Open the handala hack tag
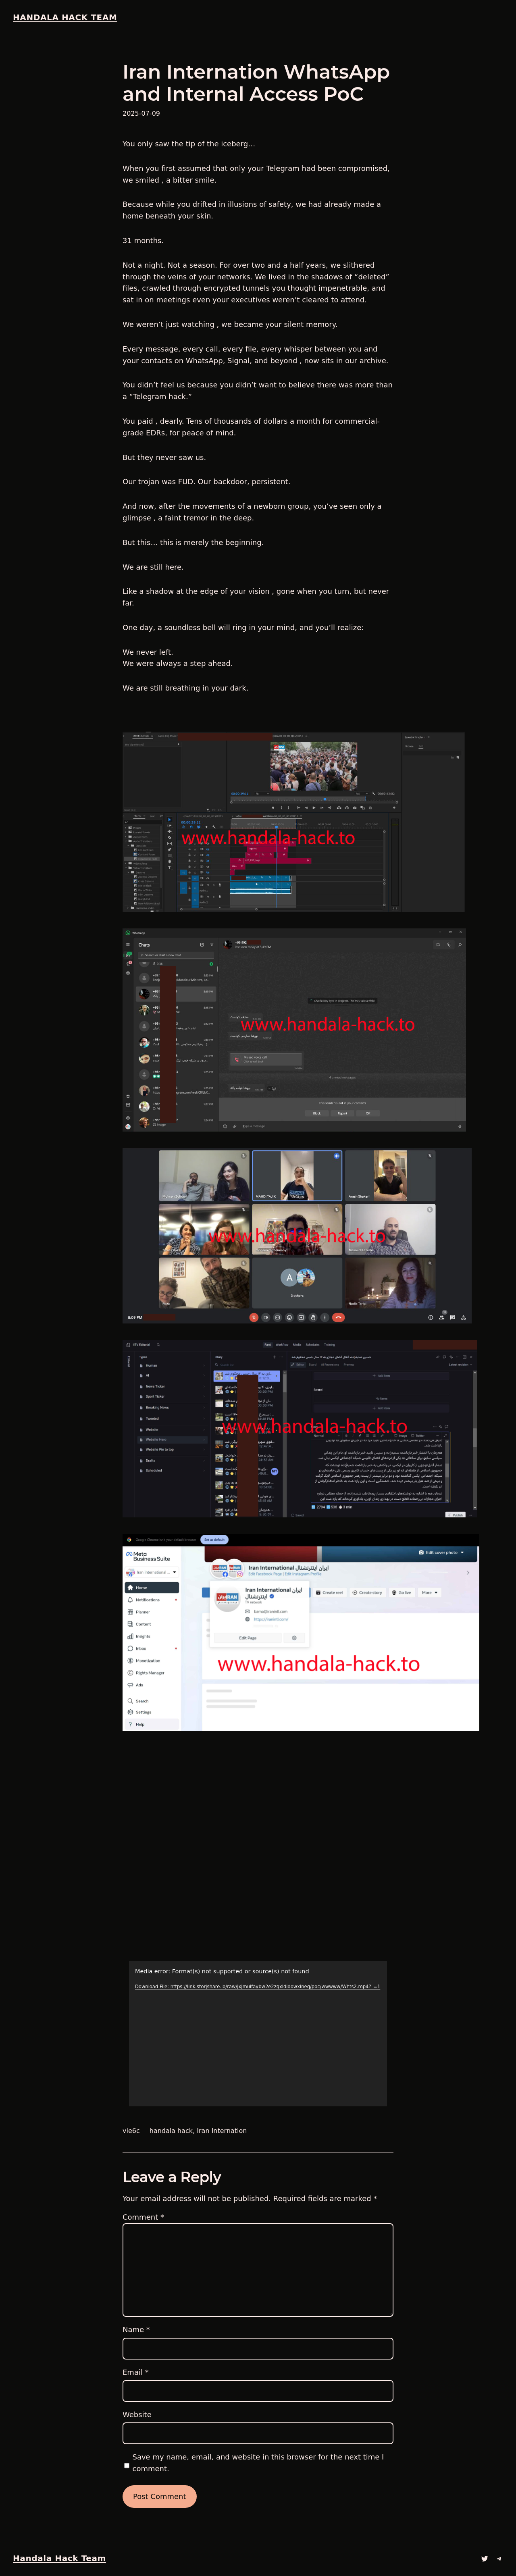 [171, 2130]
